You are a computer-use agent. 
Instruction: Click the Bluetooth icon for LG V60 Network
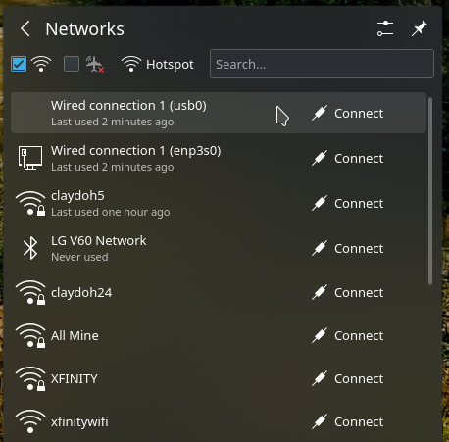30,248
